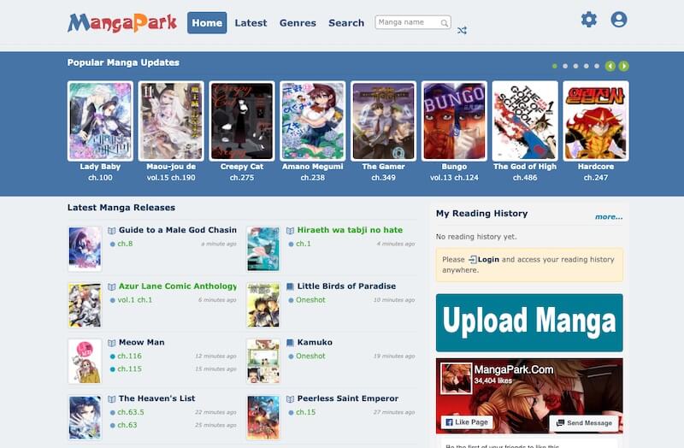Click the Upload Manga banner
Viewport: 684px width, 448px height.
529,323
